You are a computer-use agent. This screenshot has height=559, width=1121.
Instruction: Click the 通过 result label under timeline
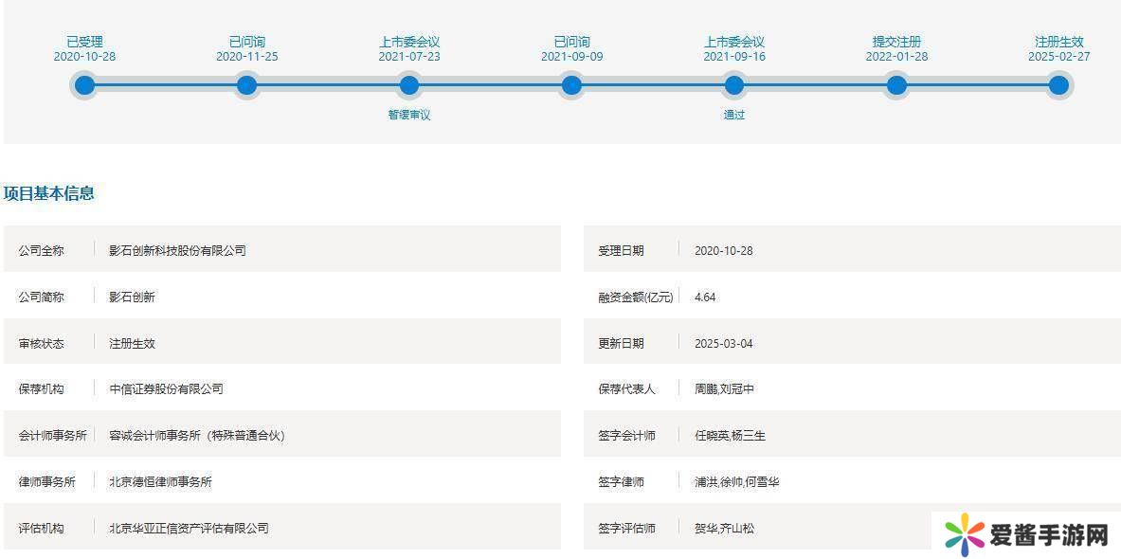coord(733,115)
